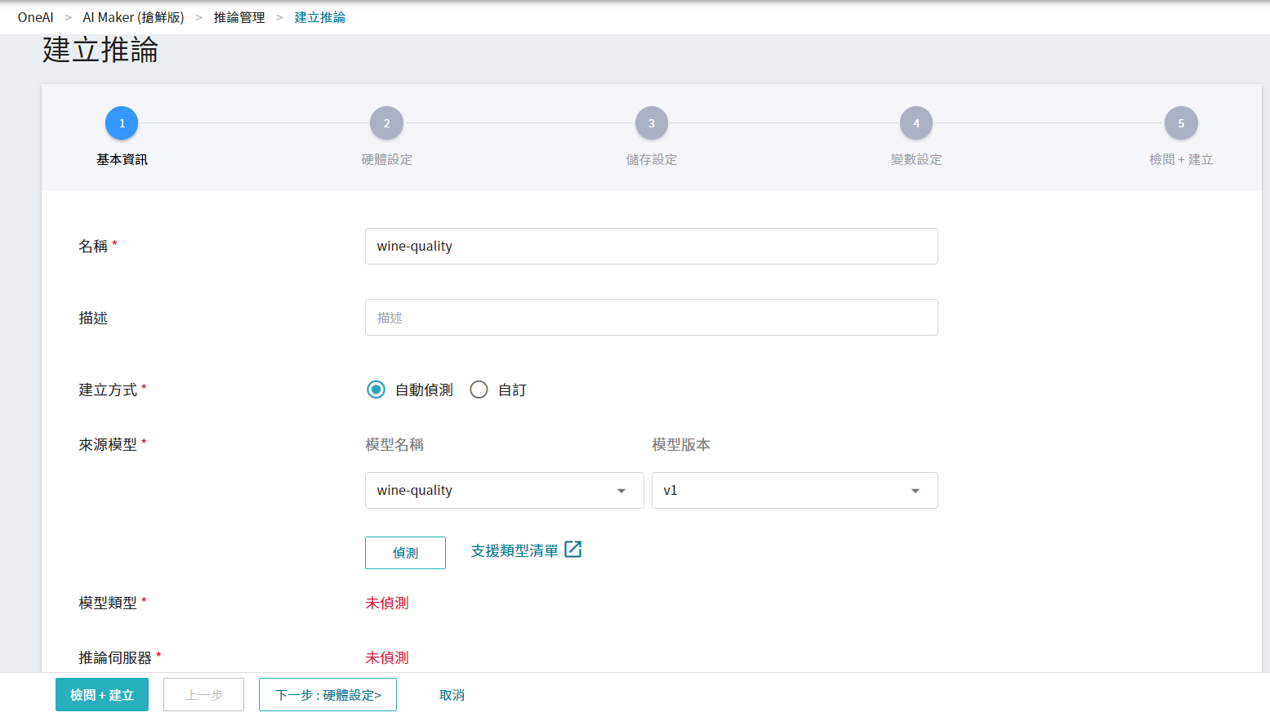
Task: Choose the 自訂 radio option
Action: pos(479,390)
